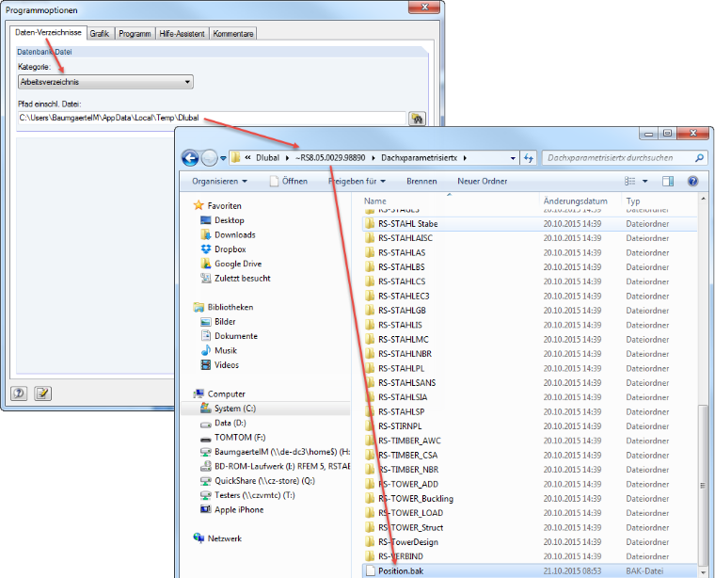This screenshot has width=715, height=578.
Task: Click Dlubal breadcrumb in address bar
Action: (x=268, y=158)
